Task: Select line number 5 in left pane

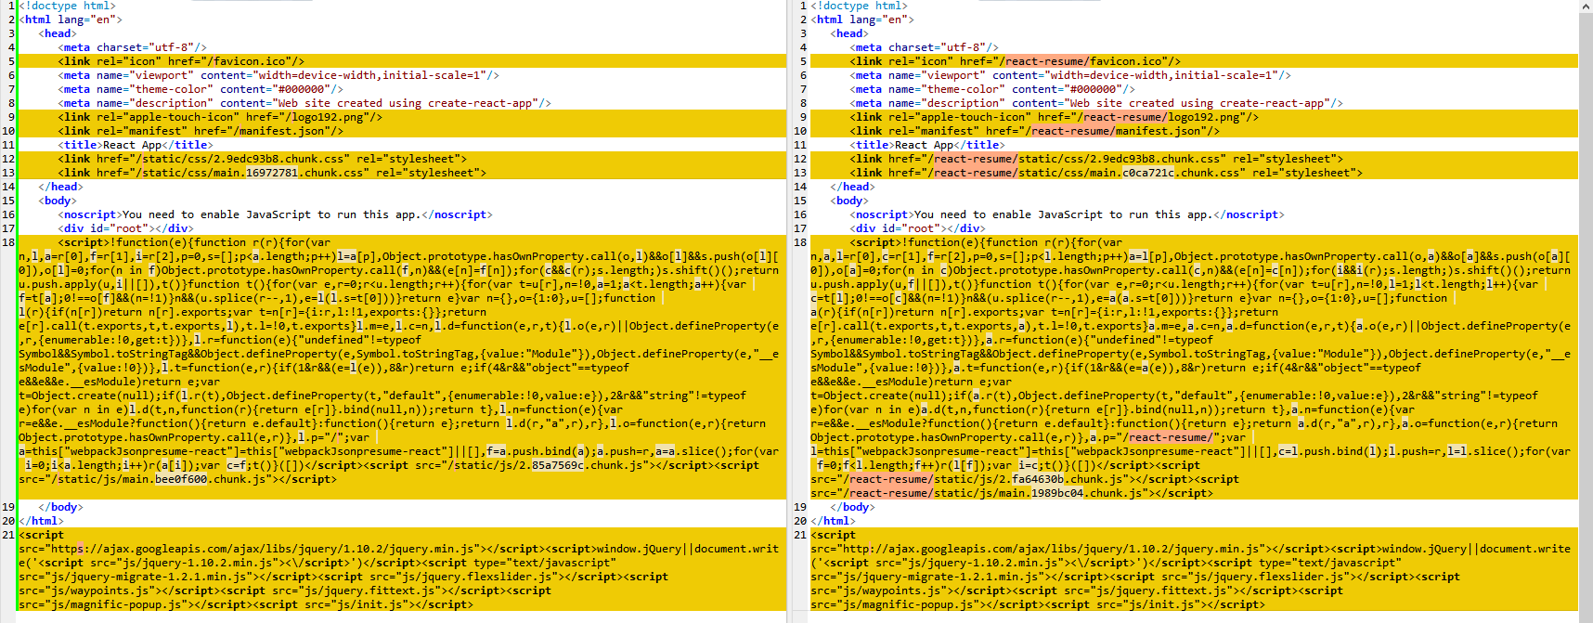Action: pos(11,61)
